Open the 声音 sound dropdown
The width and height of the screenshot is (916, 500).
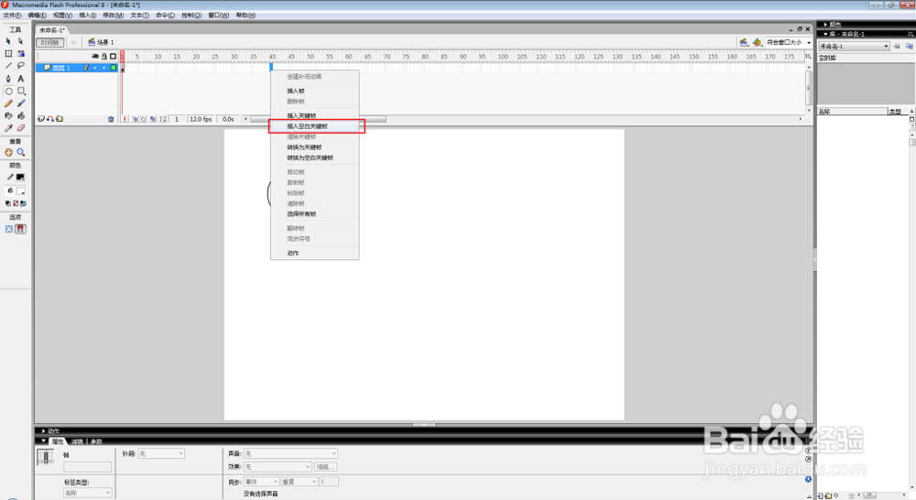(x=290, y=453)
